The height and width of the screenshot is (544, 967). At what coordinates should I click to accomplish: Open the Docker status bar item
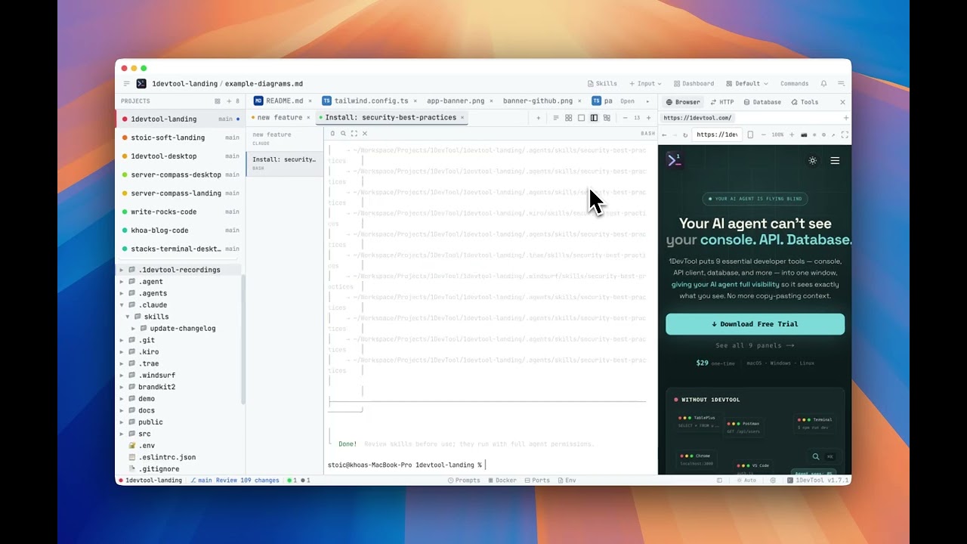click(x=502, y=481)
